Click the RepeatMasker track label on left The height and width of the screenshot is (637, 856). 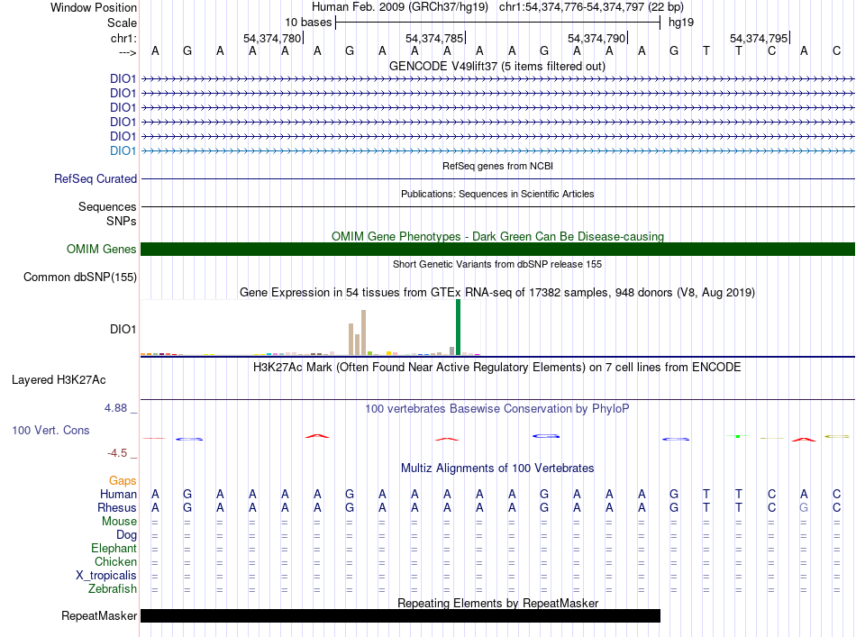(x=99, y=616)
